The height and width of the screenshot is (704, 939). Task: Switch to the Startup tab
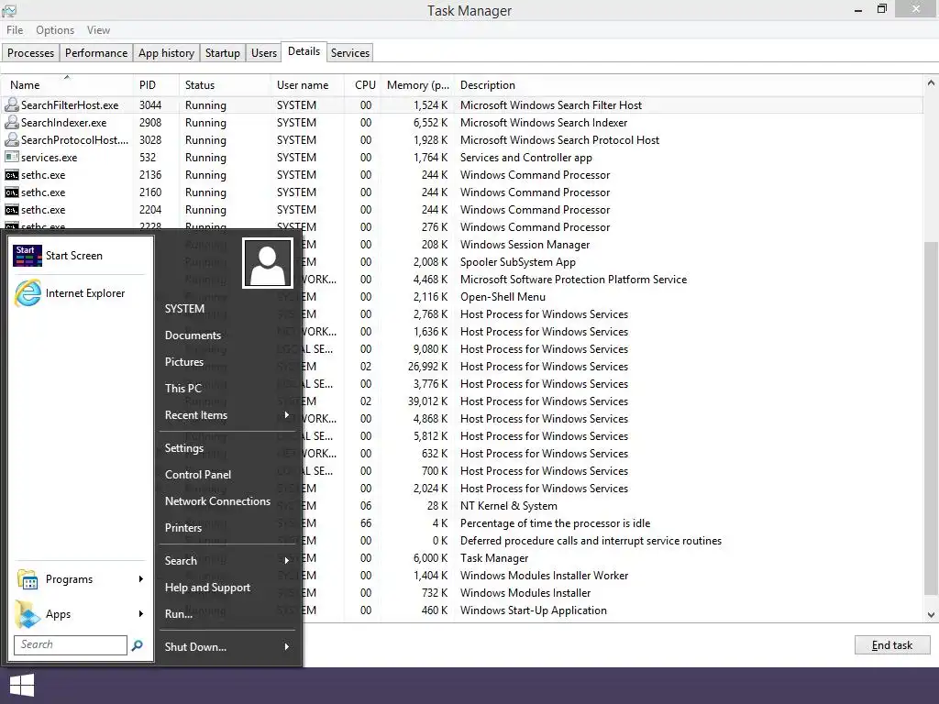pos(222,52)
